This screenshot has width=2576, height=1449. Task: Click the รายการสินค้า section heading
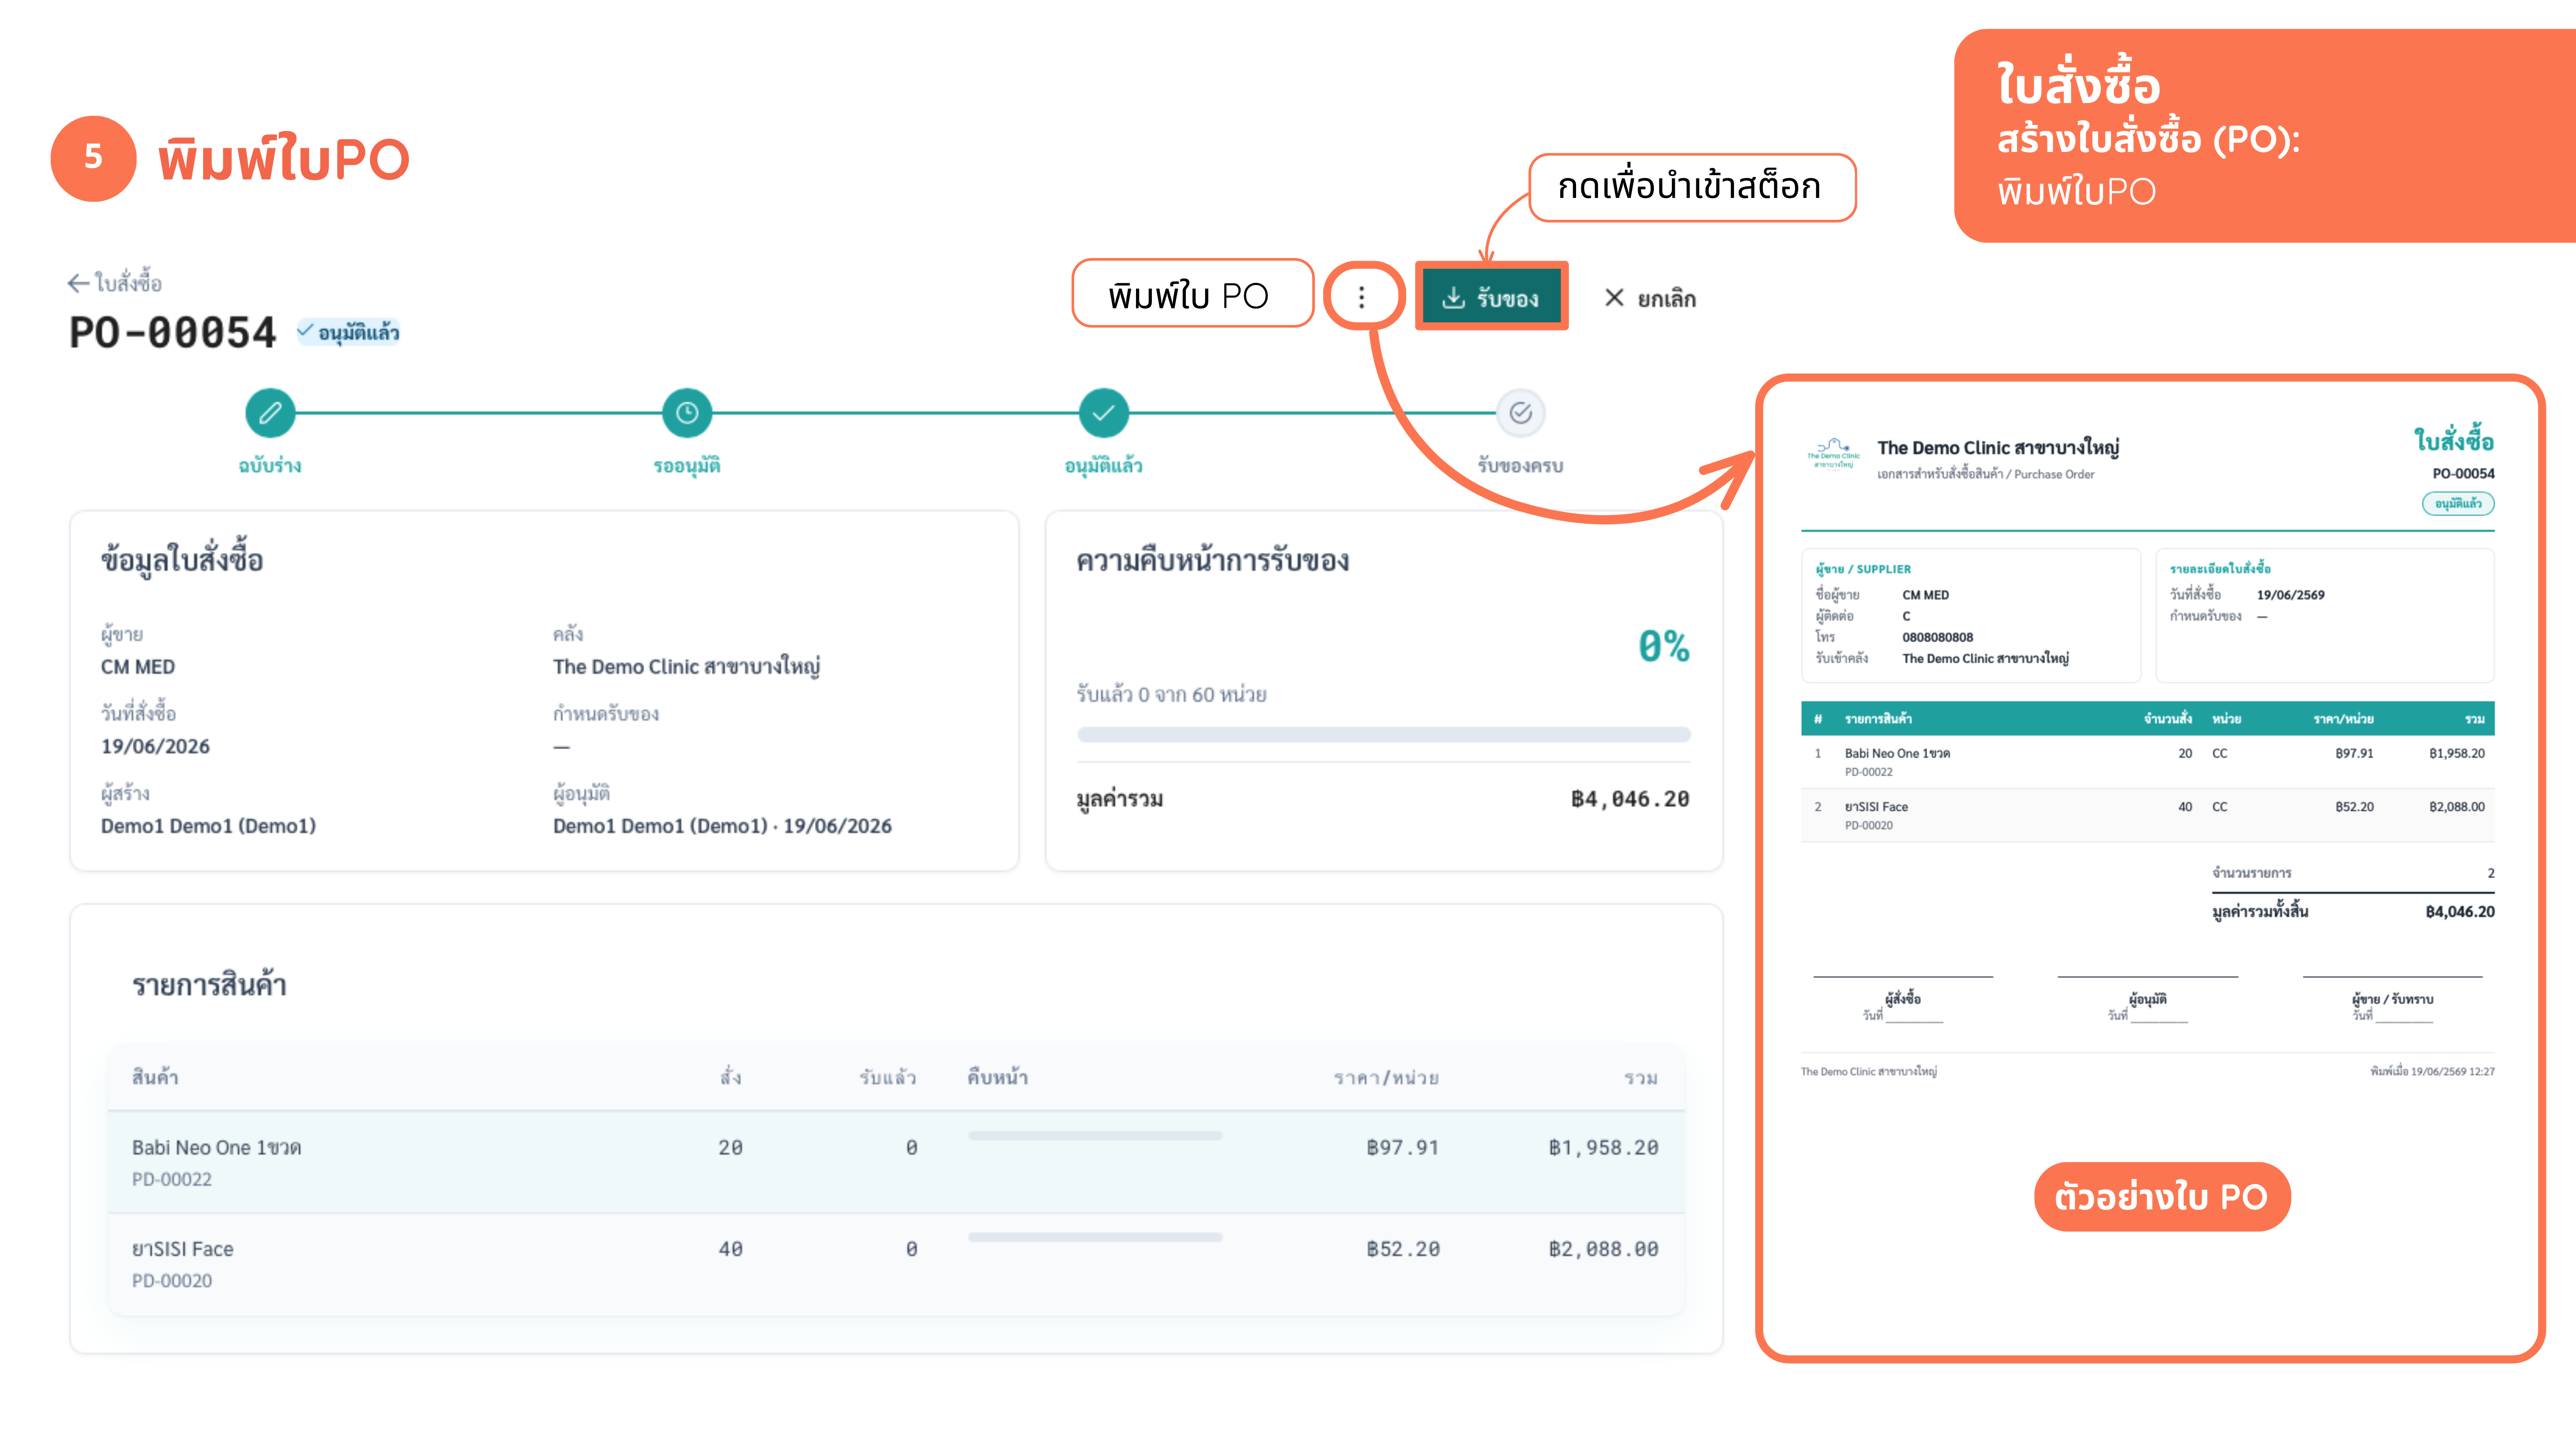tap(209, 985)
